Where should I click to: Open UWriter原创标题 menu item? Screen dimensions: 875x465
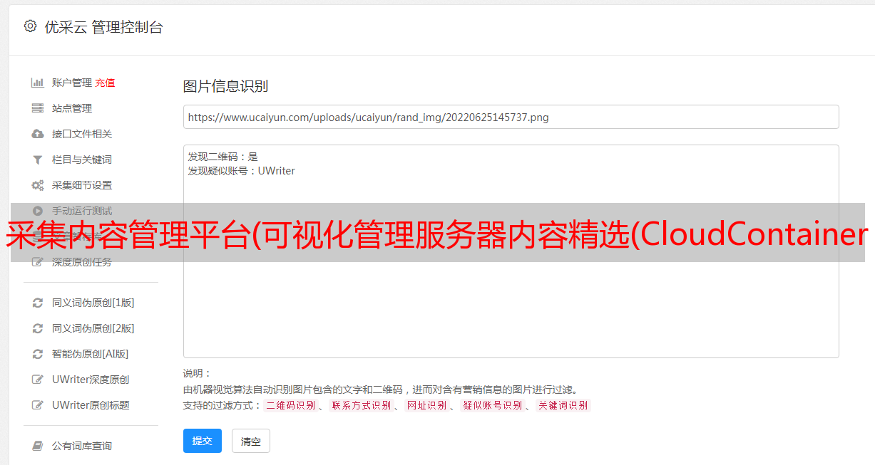91,405
